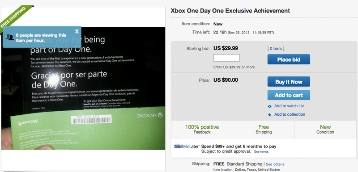Open BillMeLater See terms link
Image resolution: width=358 pixels, height=172 pixels.
261,152
